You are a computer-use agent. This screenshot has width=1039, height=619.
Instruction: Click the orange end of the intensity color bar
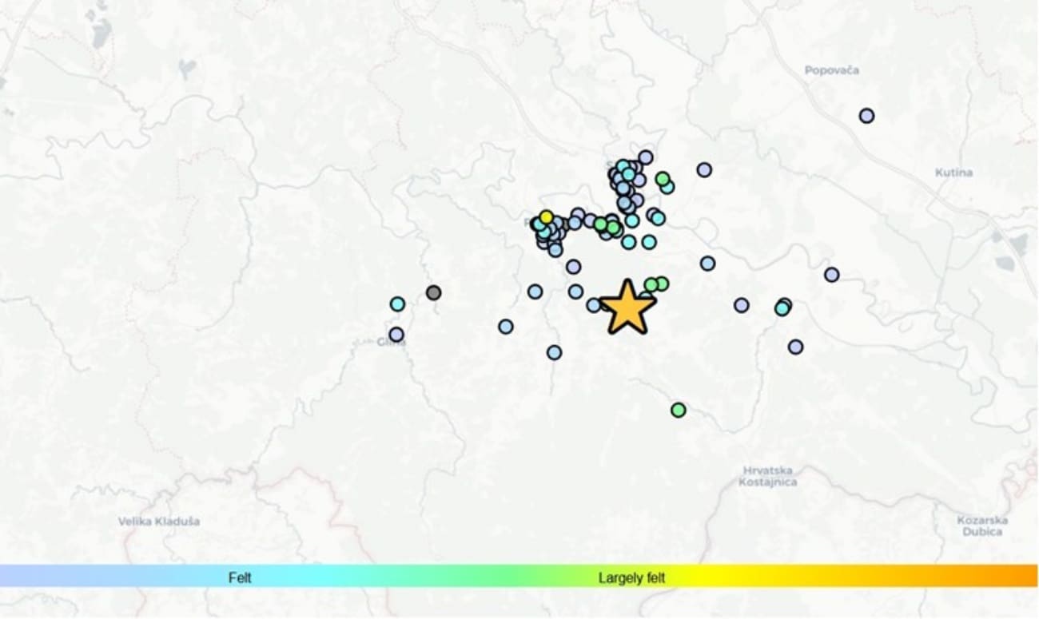click(1027, 576)
